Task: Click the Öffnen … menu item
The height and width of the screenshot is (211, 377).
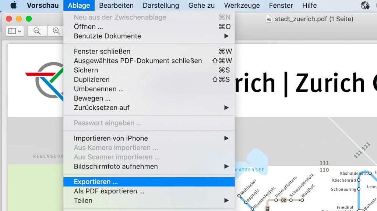Action: click(149, 27)
